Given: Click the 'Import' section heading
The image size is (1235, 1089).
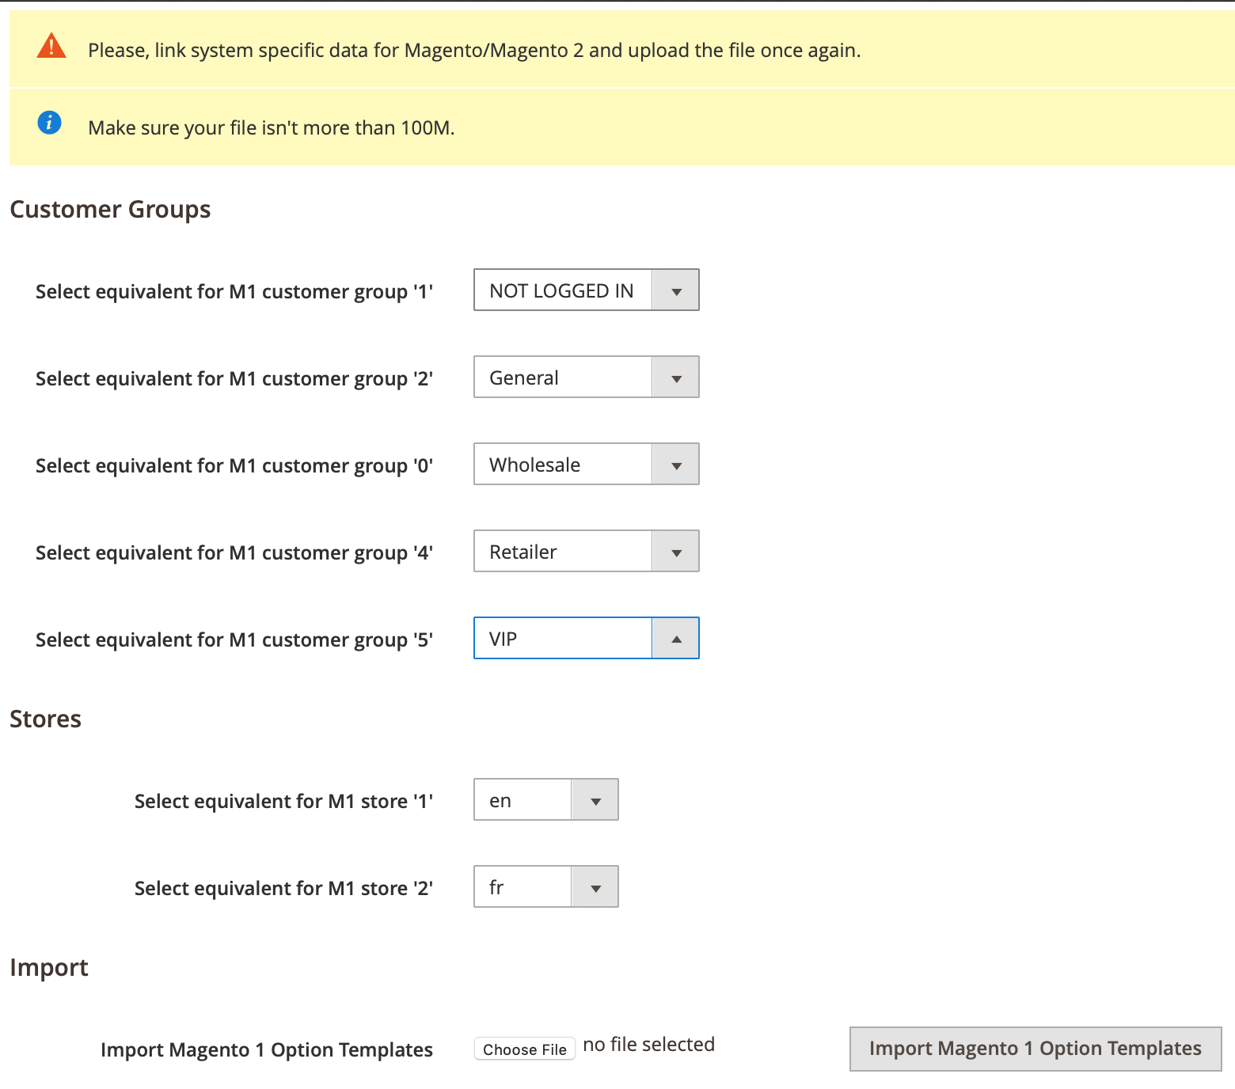Looking at the screenshot, I should pyautogui.click(x=49, y=967).
